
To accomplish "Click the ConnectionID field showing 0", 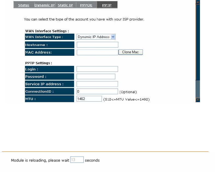I will point(97,91).
